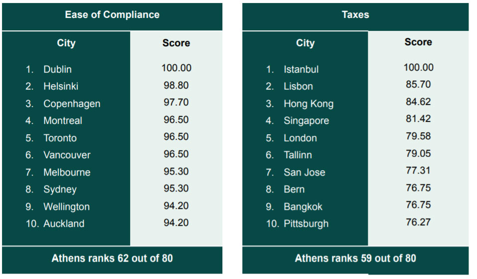Image resolution: width=477 pixels, height=279 pixels.
Task: Select the 98.80 score for Helsinki
Action: click(176, 85)
